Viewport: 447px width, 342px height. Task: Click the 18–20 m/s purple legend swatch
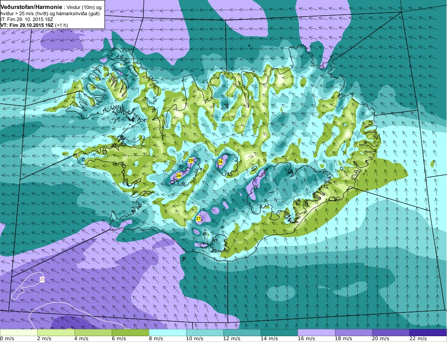coord(354,333)
